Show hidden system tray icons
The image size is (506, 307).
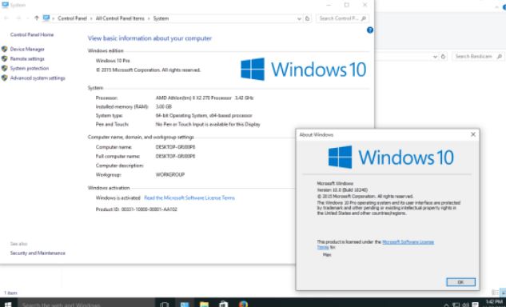click(x=446, y=305)
